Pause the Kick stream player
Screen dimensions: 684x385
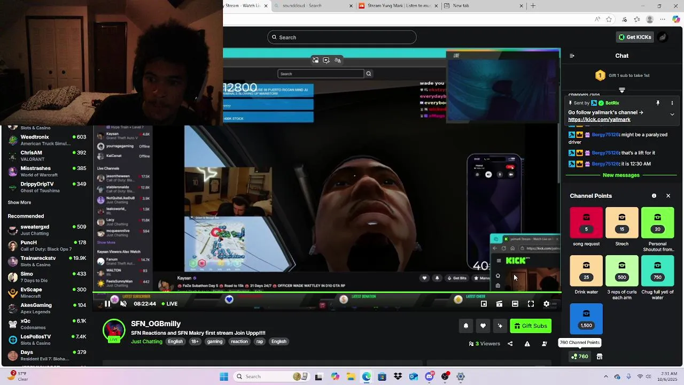click(x=107, y=304)
